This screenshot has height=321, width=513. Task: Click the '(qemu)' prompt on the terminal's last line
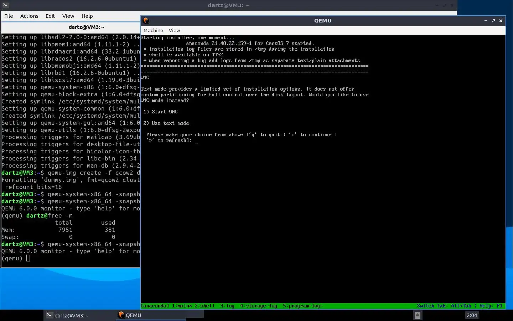pos(12,258)
